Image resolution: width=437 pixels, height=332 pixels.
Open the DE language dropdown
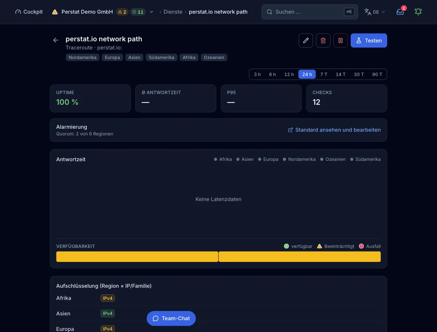tap(375, 12)
